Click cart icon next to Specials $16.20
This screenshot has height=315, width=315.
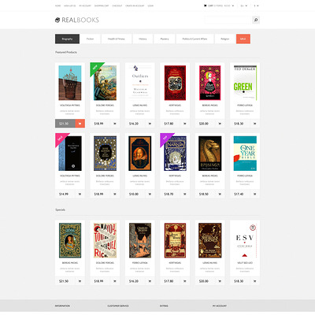[150, 281]
